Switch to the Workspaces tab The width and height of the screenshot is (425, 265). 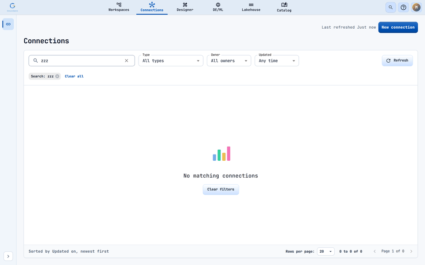pyautogui.click(x=119, y=7)
